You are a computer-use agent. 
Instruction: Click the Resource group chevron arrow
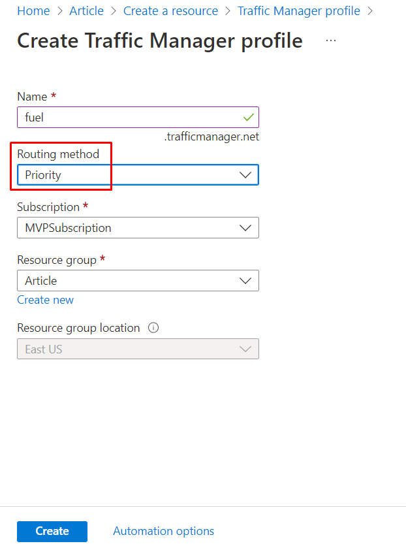coord(245,281)
